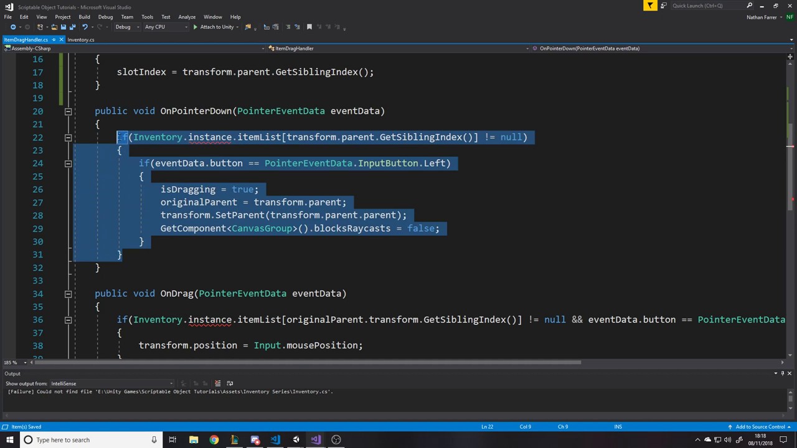
Task: Click the New Project toolbar icon
Action: point(41,27)
